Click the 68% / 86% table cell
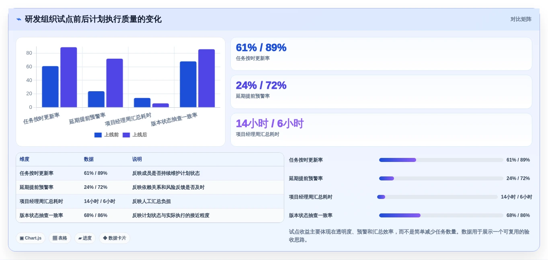This screenshot has height=260, width=548. (x=96, y=215)
